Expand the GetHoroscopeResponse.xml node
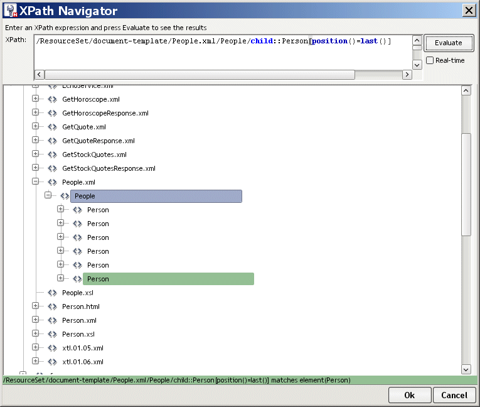This screenshot has height=407, width=480. 36,112
